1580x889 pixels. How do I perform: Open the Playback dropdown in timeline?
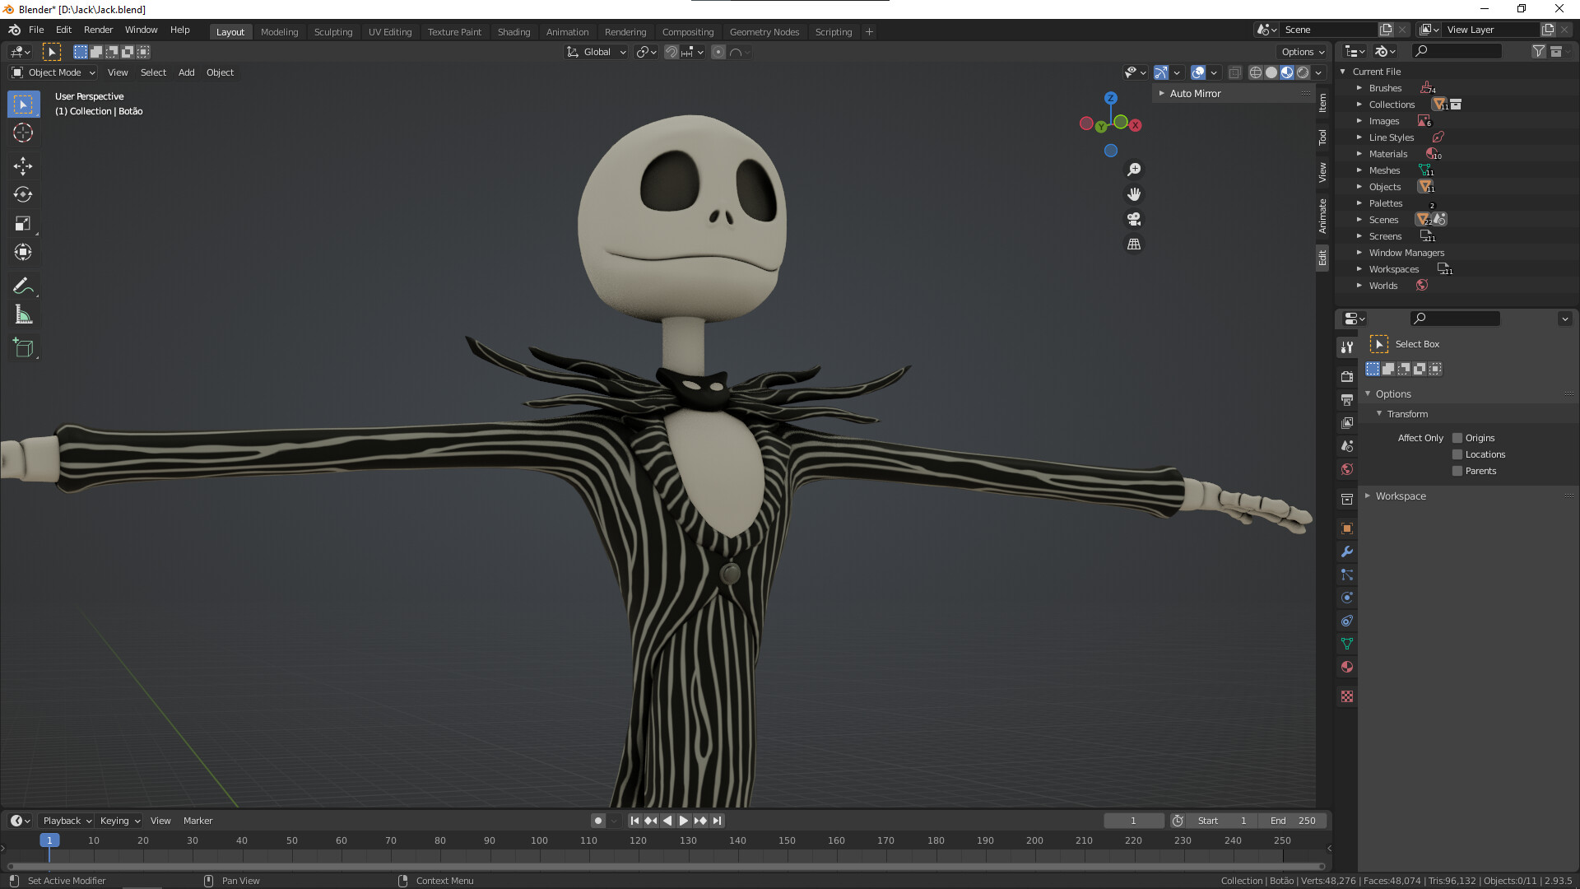coord(67,821)
